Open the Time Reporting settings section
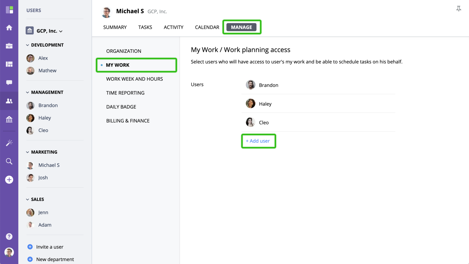The image size is (469, 264). (x=125, y=93)
